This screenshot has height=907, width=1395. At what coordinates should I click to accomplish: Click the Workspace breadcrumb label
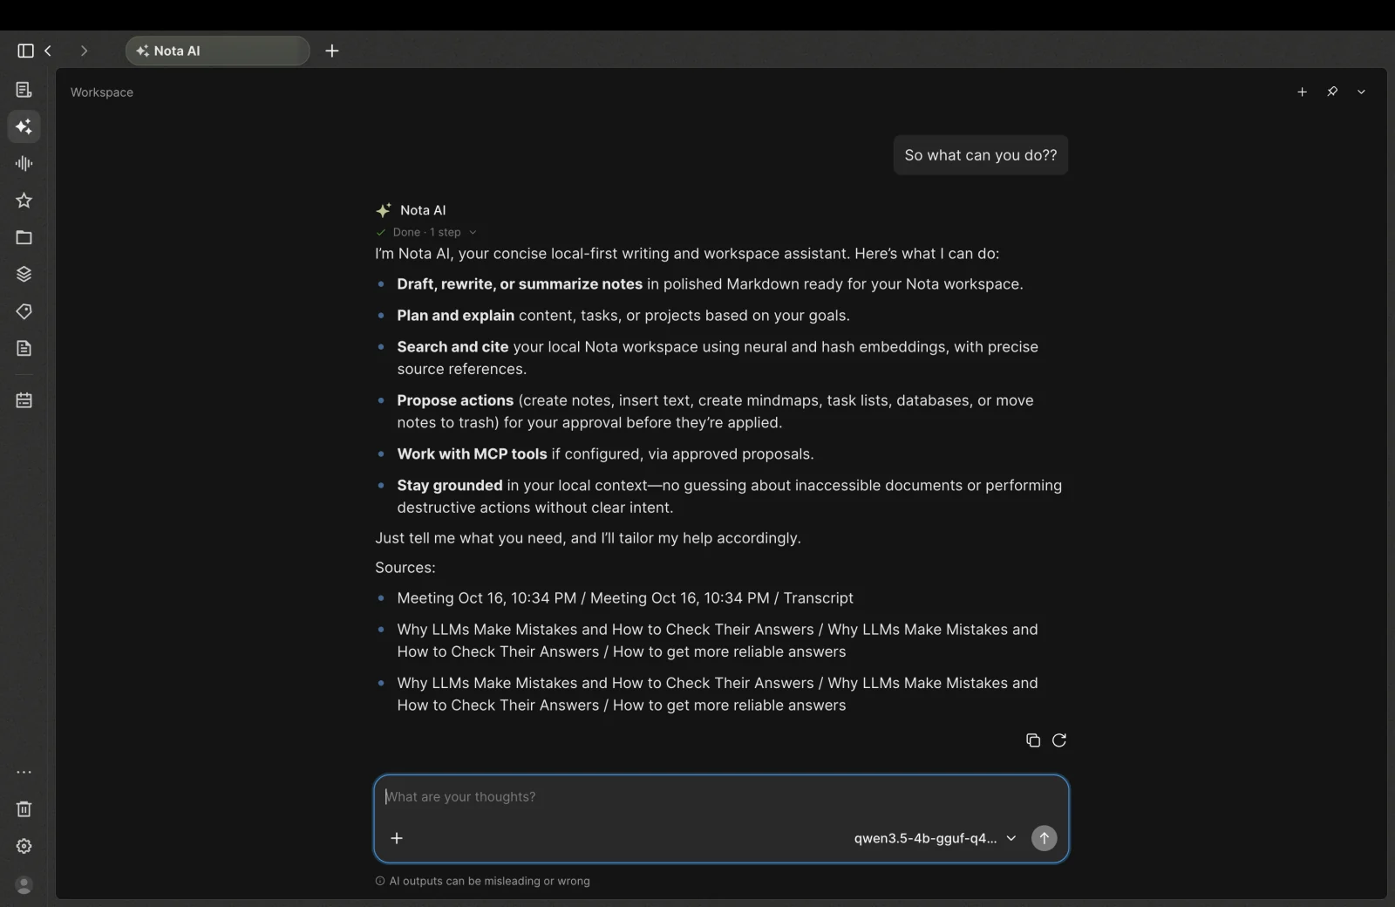click(x=102, y=92)
